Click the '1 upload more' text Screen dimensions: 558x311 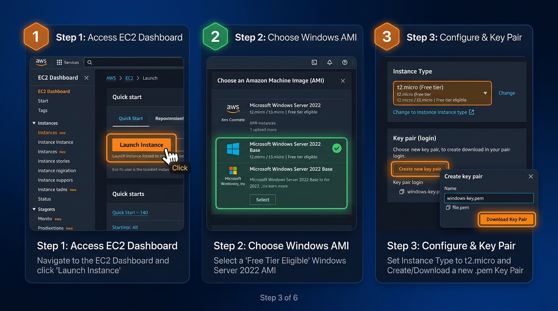263,130
